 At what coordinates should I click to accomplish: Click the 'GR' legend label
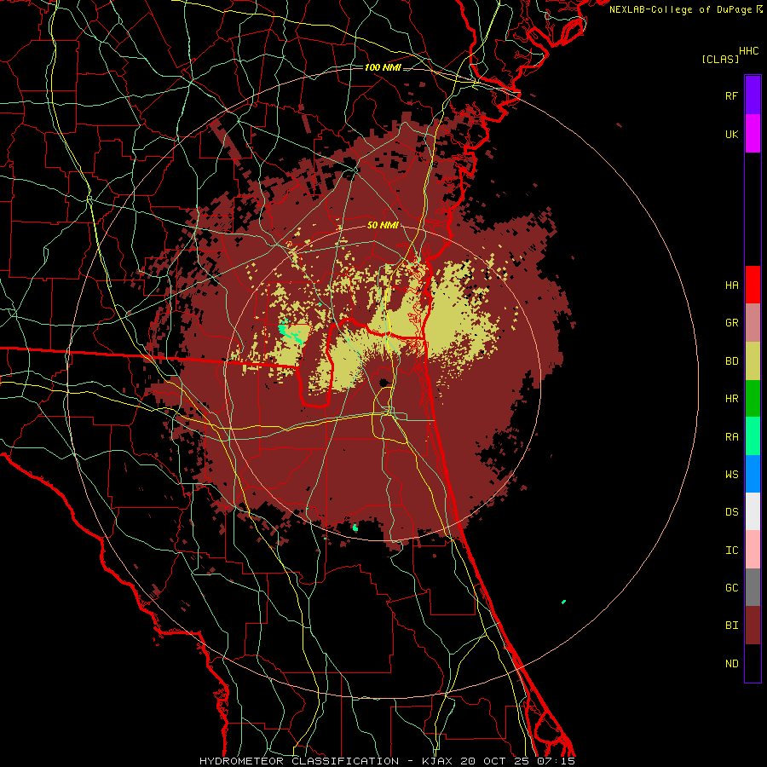[x=731, y=323]
